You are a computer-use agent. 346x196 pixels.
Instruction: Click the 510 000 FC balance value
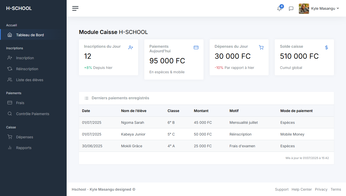coord(299,56)
